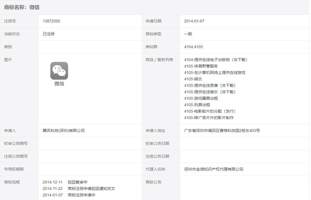Click the 商标类型 label
311x200 pixels.
coord(154,34)
